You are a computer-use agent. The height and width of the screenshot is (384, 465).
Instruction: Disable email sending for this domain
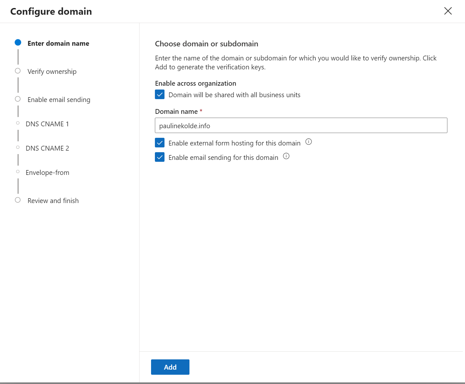(160, 157)
